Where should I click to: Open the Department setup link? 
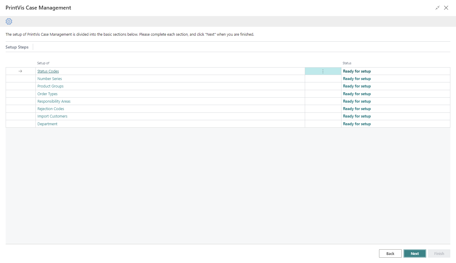tap(47, 124)
